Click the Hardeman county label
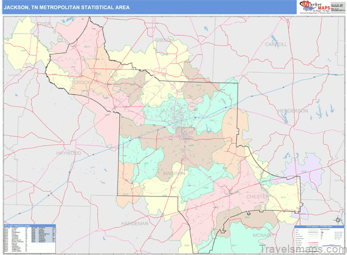 tap(135, 223)
